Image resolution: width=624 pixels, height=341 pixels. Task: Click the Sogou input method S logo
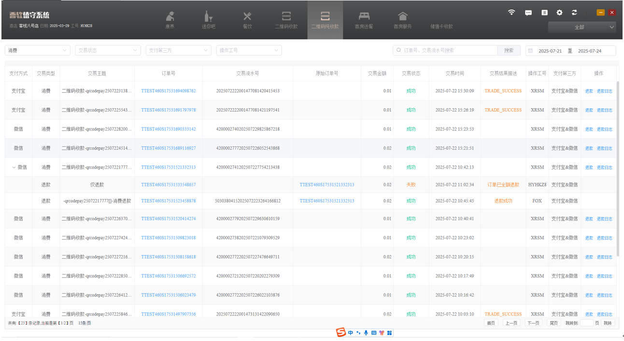(341, 332)
